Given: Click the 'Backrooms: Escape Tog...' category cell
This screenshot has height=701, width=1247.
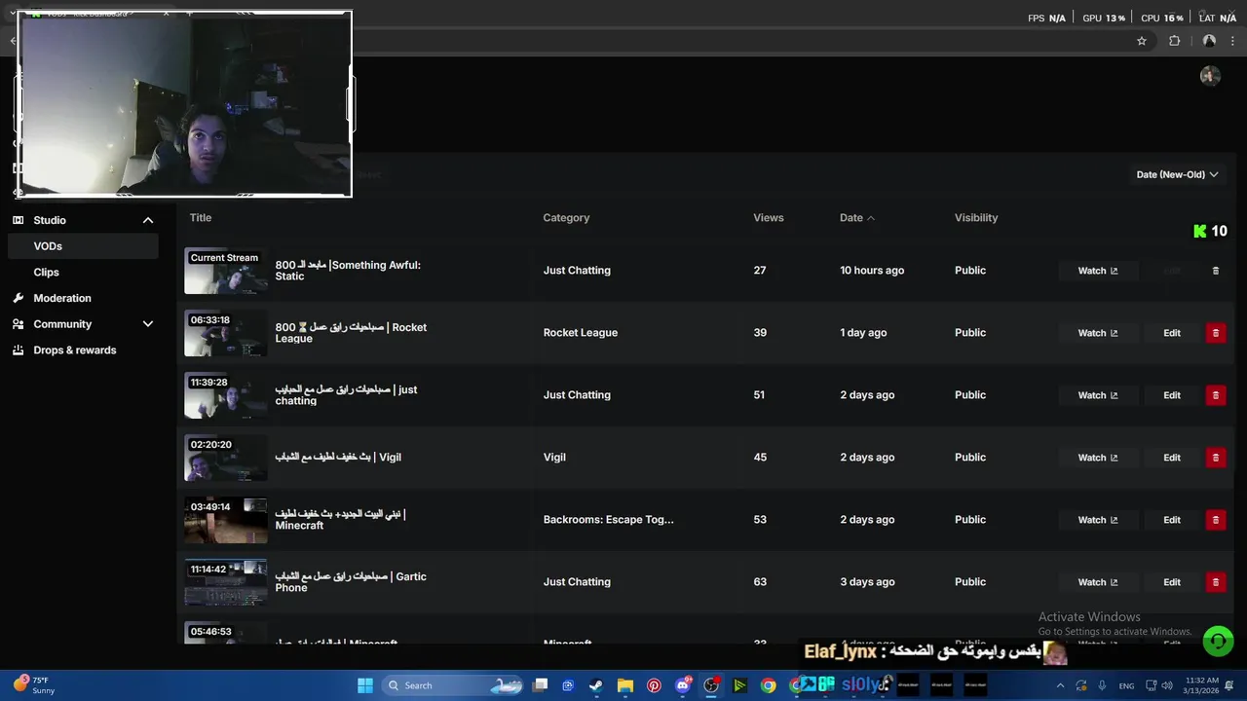Looking at the screenshot, I should pyautogui.click(x=609, y=520).
